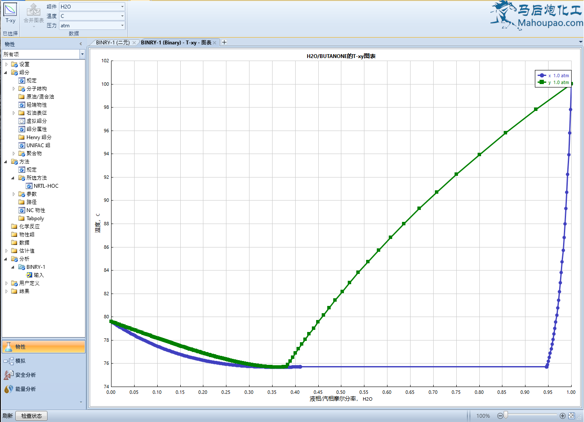Select 数据 in the tree

24,243
